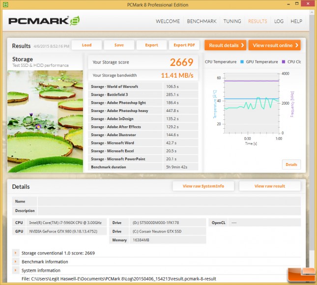Click the CPU Temperature legend label
This screenshot has width=317, height=285.
coord(221,62)
